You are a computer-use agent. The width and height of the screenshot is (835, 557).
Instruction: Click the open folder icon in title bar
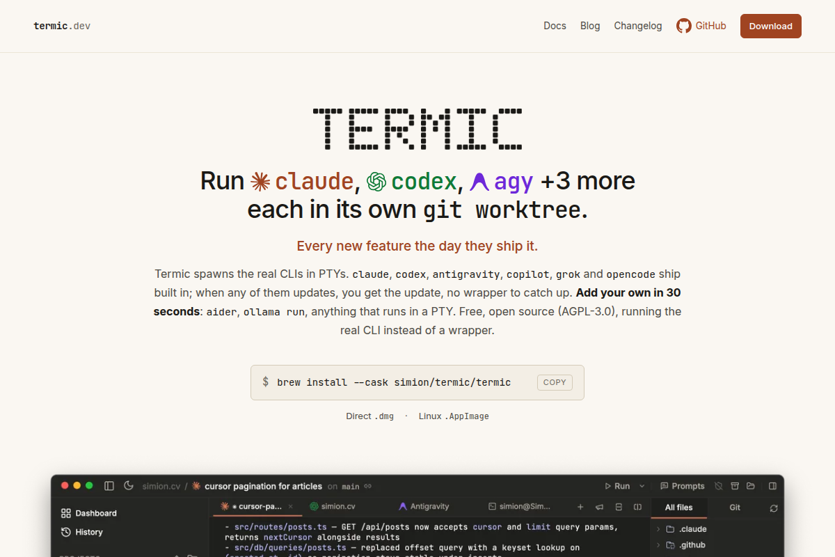point(751,486)
